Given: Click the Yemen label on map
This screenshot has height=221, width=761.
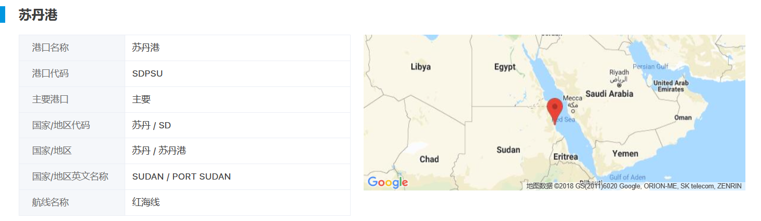Looking at the screenshot, I should 625,154.
